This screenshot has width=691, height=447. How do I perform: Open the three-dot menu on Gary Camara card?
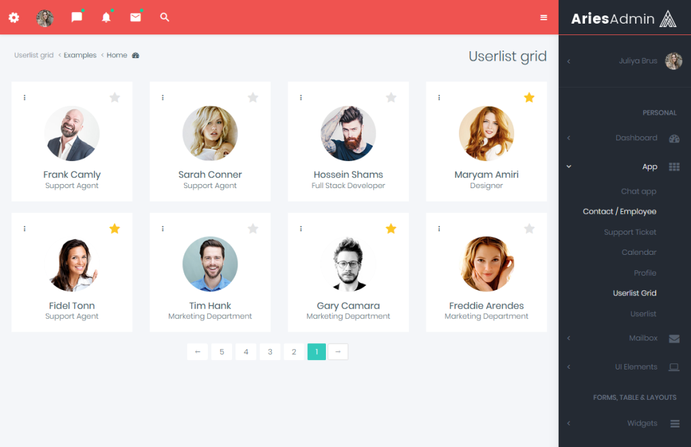(x=301, y=229)
